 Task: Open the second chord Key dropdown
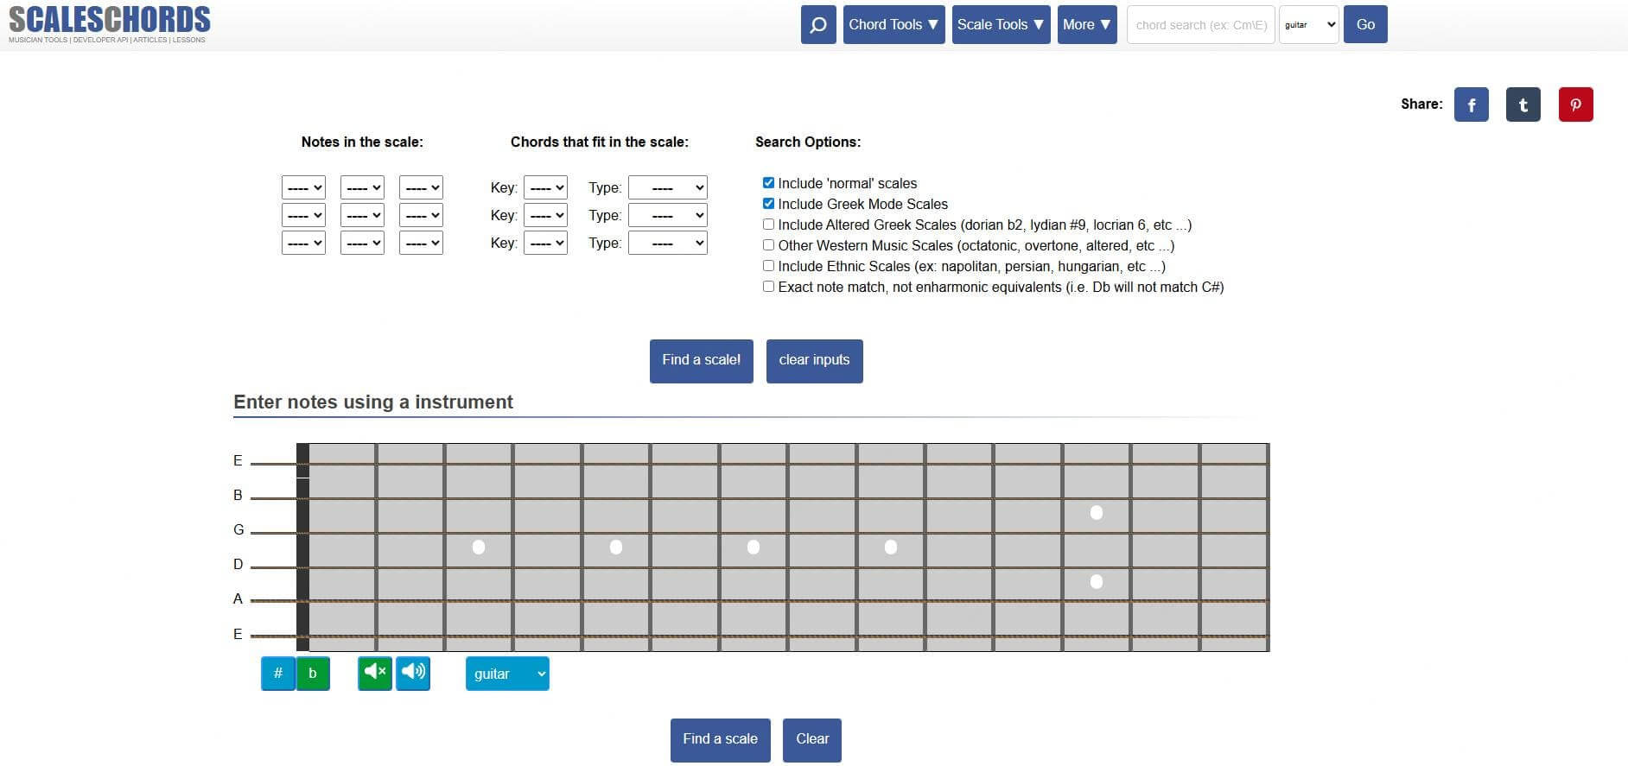(545, 215)
